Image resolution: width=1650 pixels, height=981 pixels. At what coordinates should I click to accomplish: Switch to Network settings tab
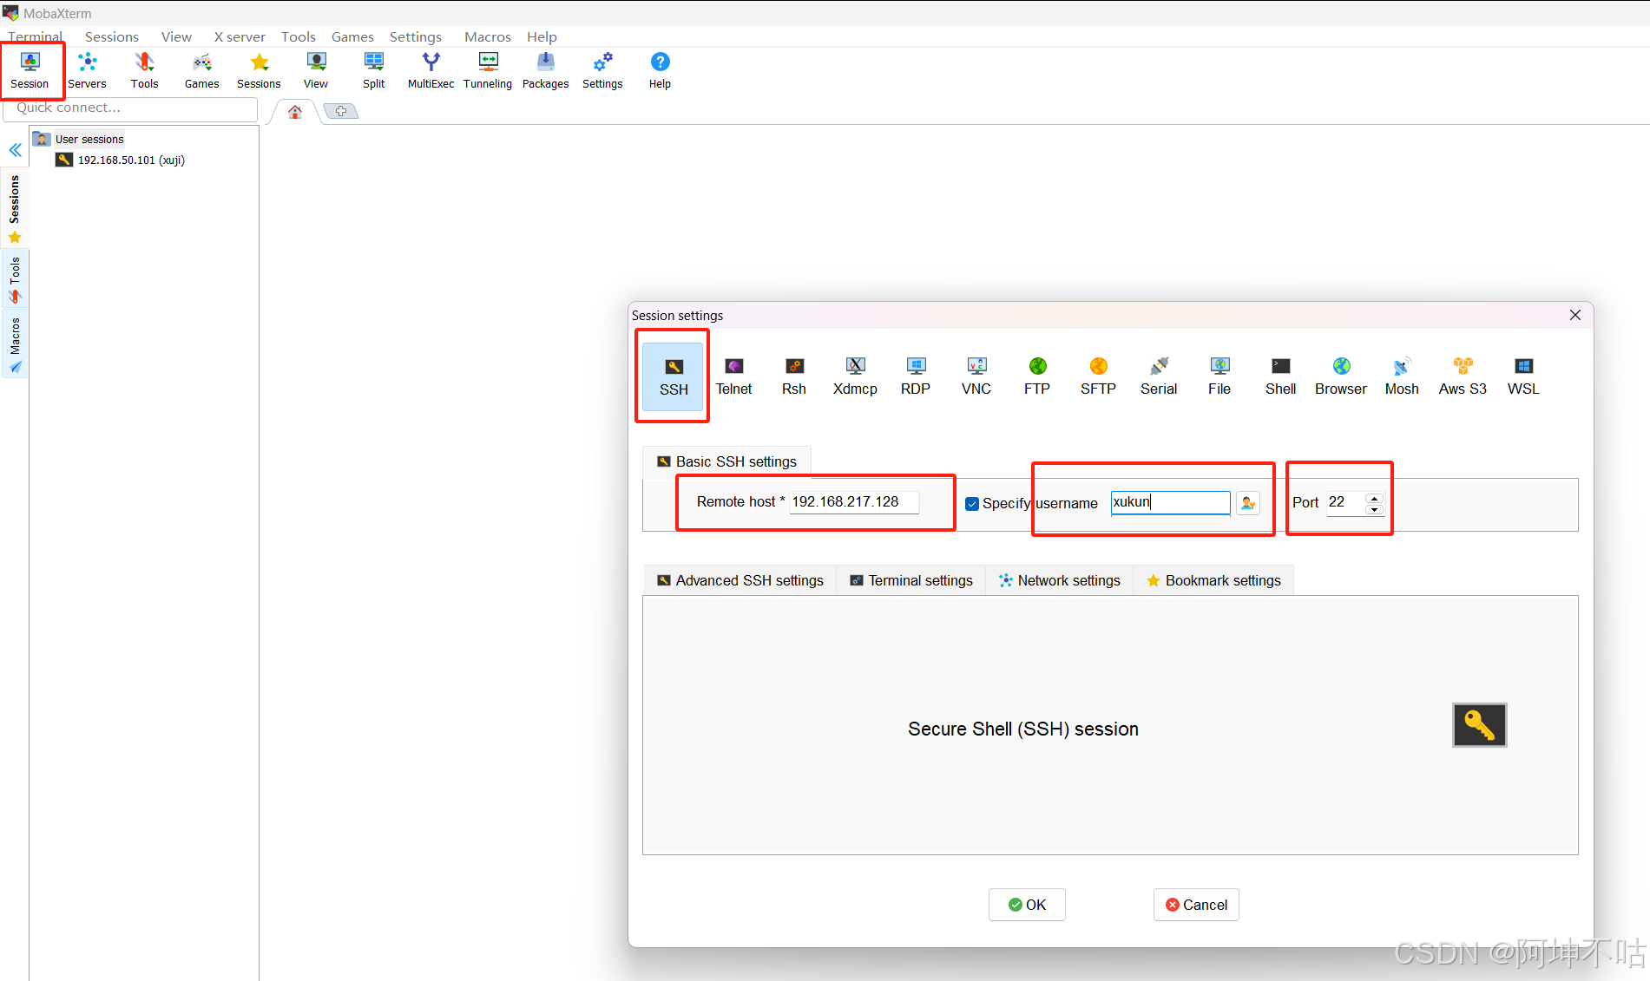[x=1060, y=580]
